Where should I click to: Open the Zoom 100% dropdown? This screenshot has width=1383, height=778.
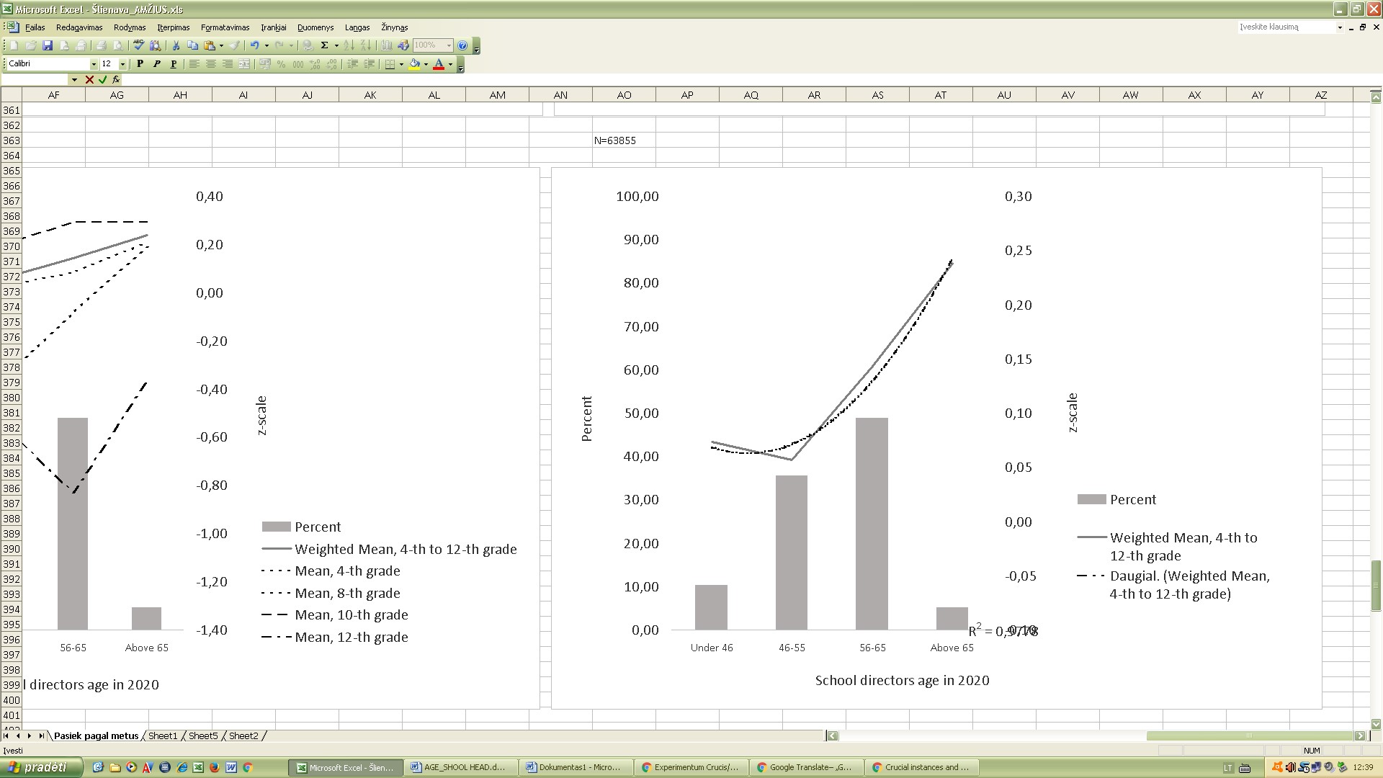coord(449,45)
